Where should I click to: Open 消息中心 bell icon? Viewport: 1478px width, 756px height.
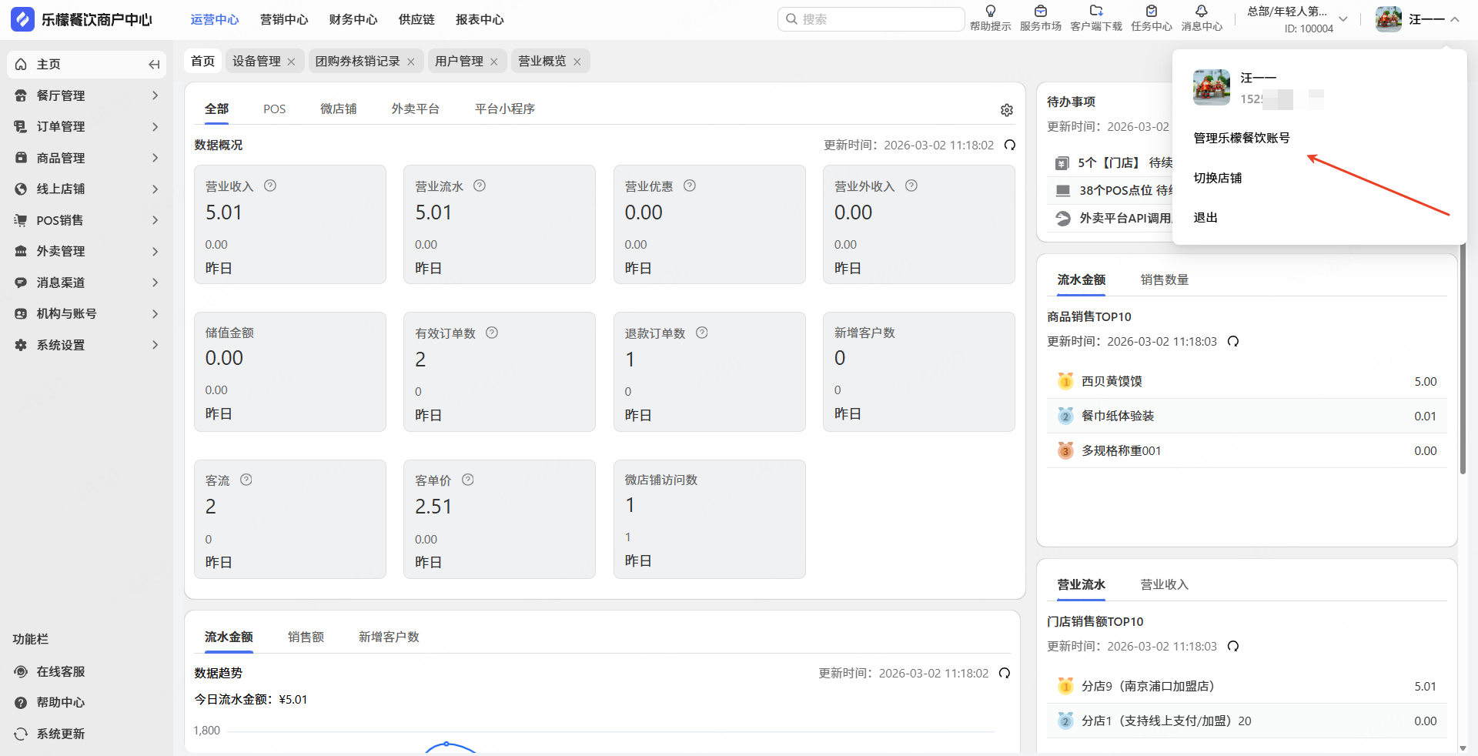point(1201,12)
